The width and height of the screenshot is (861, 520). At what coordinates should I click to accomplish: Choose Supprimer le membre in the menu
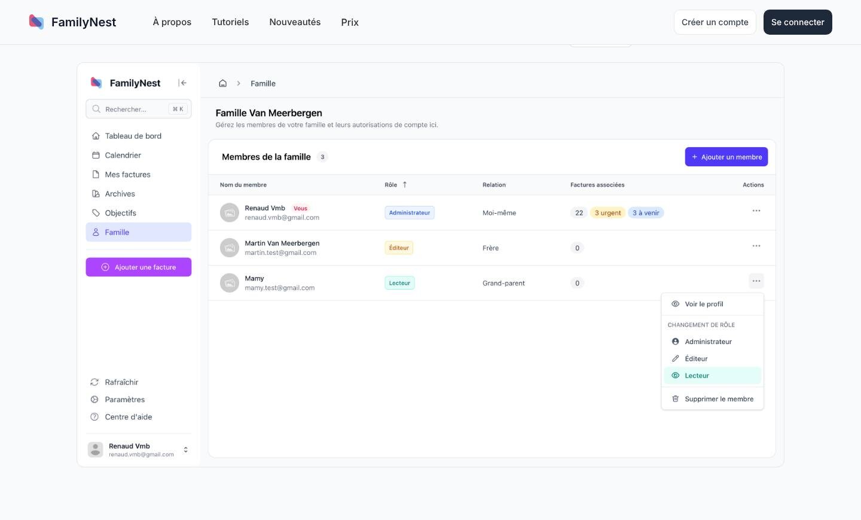(713, 399)
